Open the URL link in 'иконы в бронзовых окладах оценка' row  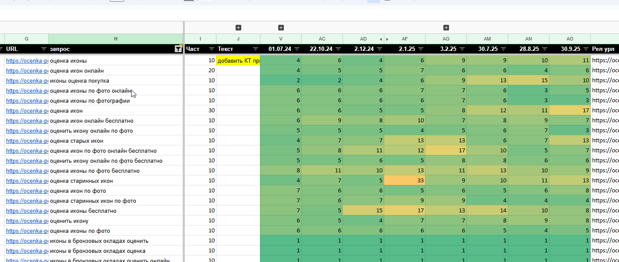[x=27, y=251]
